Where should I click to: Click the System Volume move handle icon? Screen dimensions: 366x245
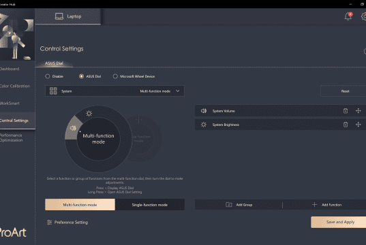pos(358,111)
